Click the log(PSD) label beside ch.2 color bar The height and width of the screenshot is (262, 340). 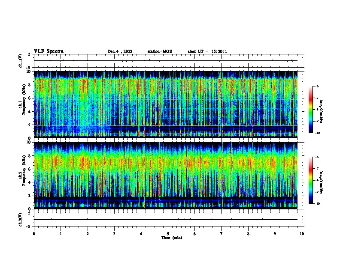point(322,182)
